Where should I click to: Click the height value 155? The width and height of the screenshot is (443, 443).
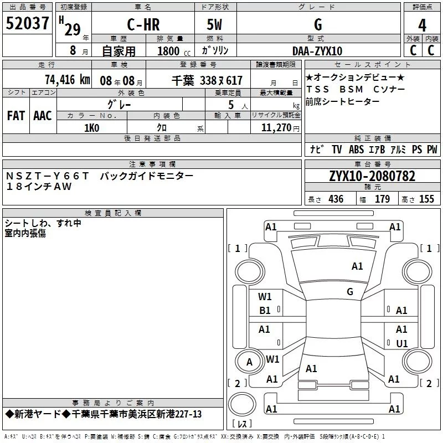(426, 199)
